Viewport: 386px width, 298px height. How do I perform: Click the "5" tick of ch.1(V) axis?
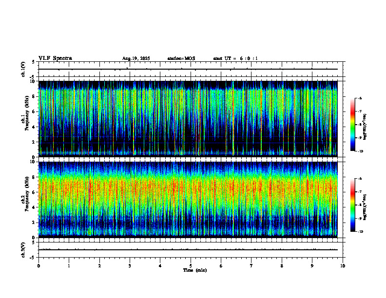click(x=34, y=62)
